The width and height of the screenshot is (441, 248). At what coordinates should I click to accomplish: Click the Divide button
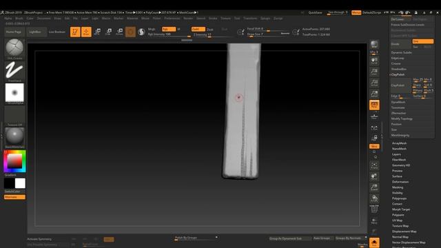pyautogui.click(x=401, y=44)
